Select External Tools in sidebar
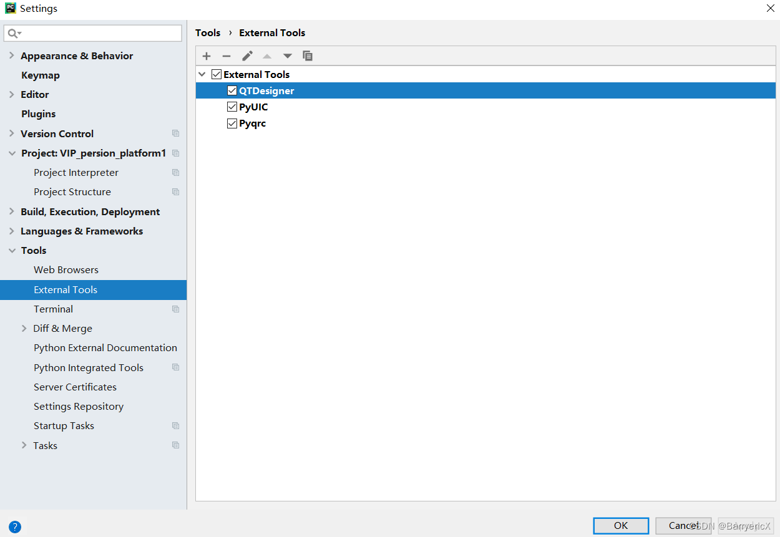The image size is (780, 537). [x=93, y=289]
